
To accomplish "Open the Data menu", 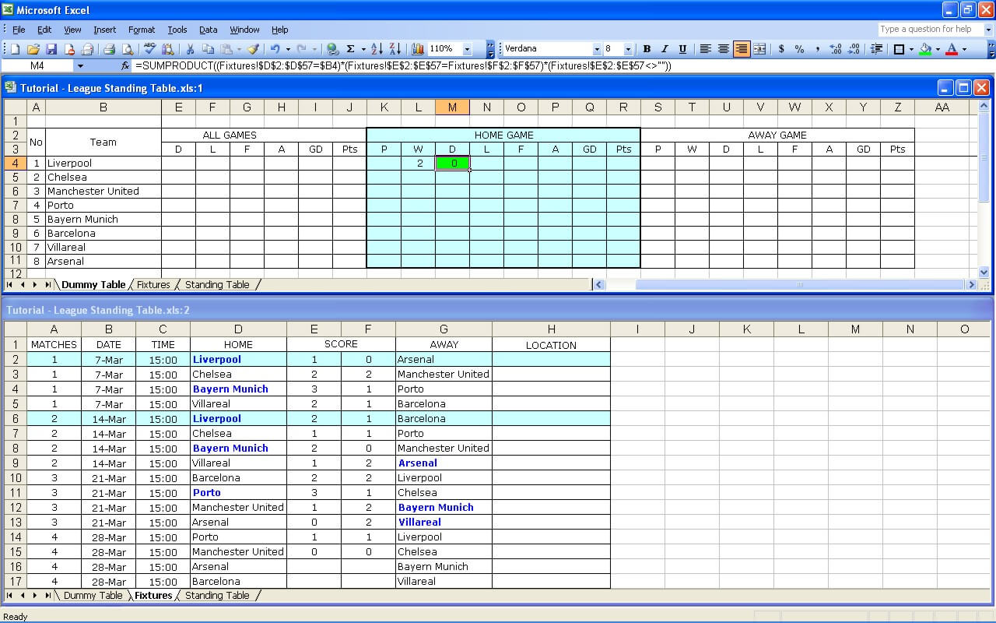I will [x=208, y=30].
